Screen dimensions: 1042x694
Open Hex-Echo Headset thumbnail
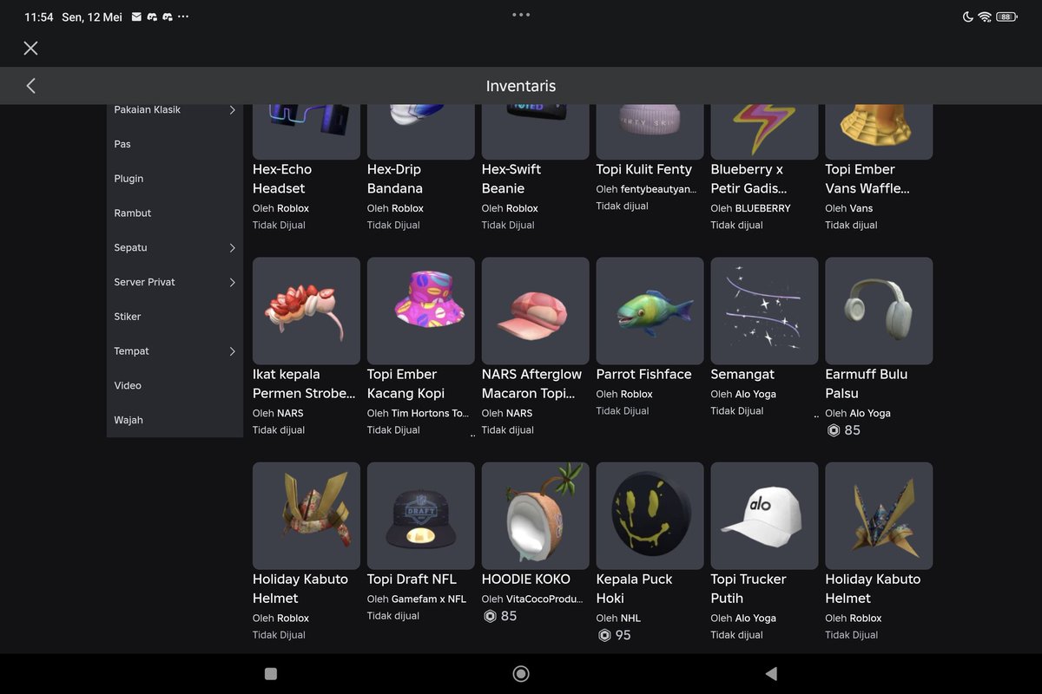(x=307, y=132)
